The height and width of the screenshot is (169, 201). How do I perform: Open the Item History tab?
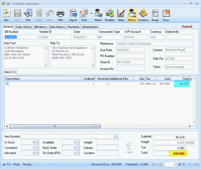coord(57,27)
